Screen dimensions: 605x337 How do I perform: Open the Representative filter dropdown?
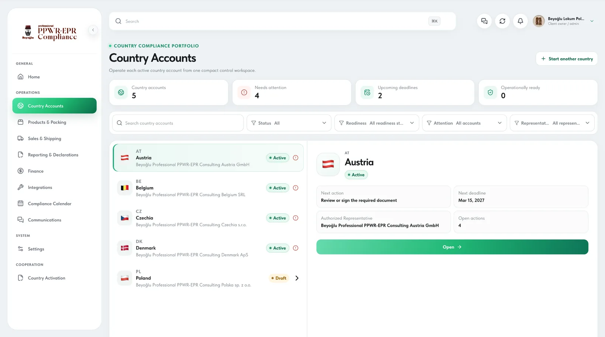click(x=552, y=123)
